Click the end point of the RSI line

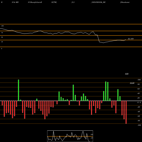(126, 39)
